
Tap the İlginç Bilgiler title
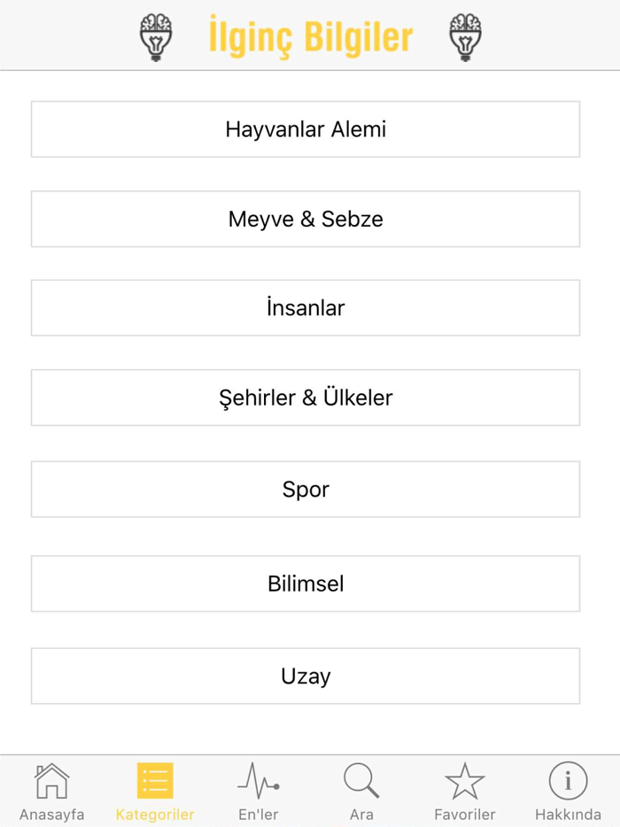click(310, 36)
